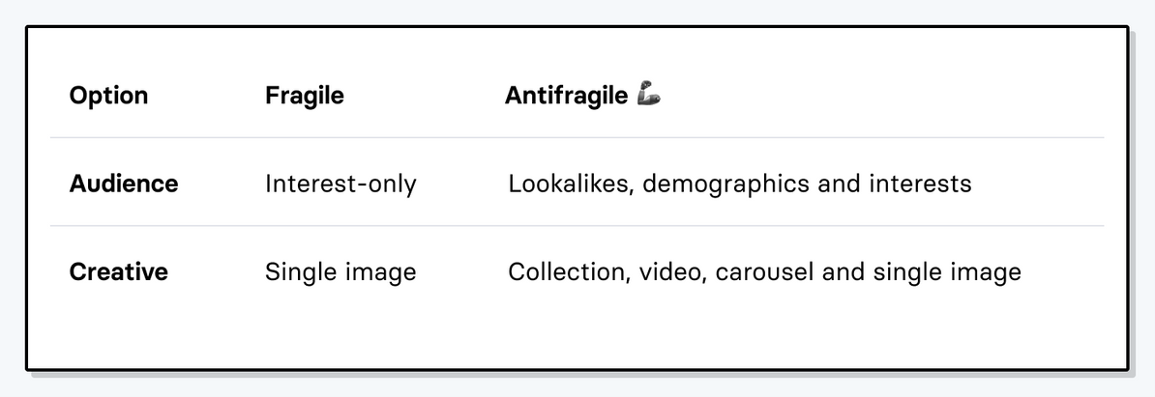
Task: Click the Interest-only cell
Action: coord(341,184)
